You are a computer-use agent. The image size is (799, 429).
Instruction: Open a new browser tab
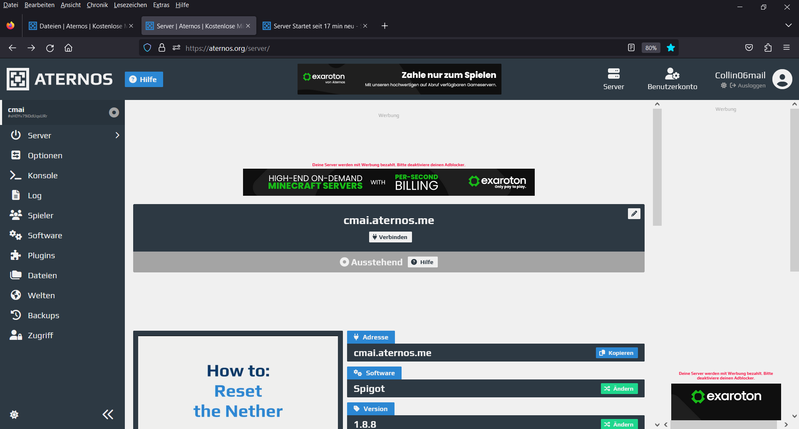coord(385,26)
